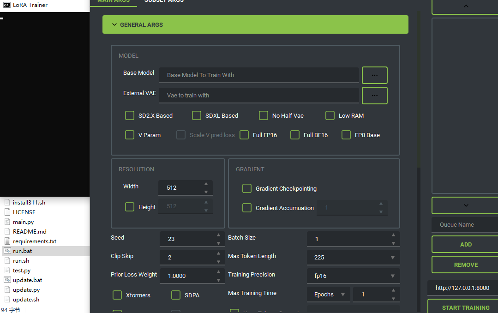498x313 pixels.
Task: Enable the Full FP16 checkbox
Action: tap(244, 135)
